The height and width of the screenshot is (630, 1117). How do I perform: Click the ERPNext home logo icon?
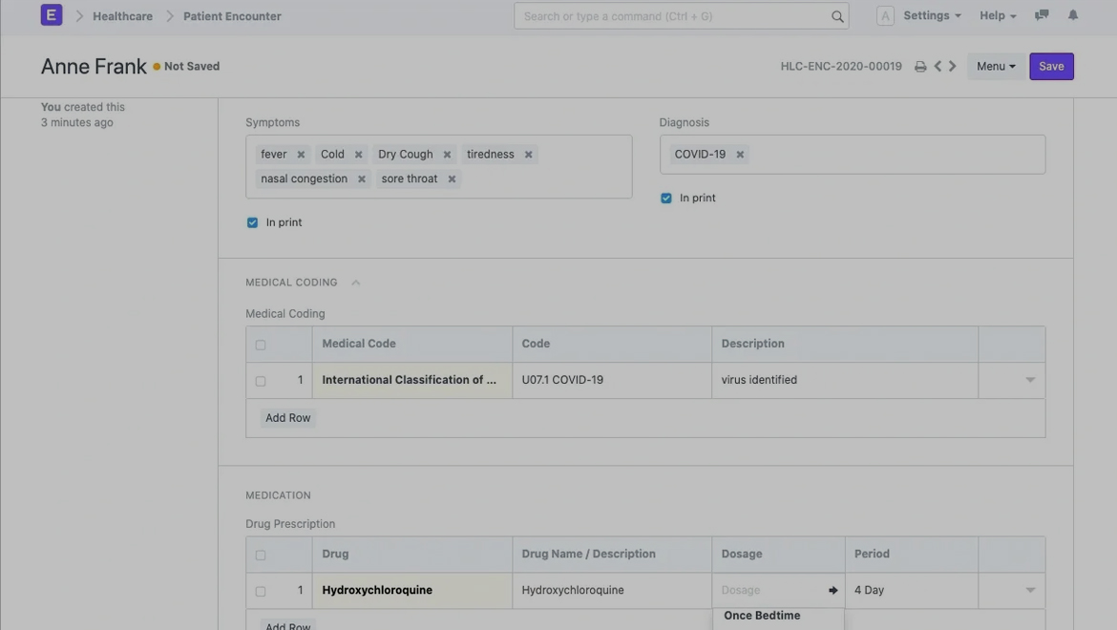52,15
